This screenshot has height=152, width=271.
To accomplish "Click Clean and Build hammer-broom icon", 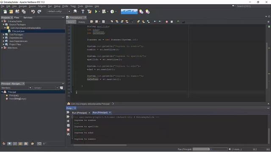I will point(89,11).
